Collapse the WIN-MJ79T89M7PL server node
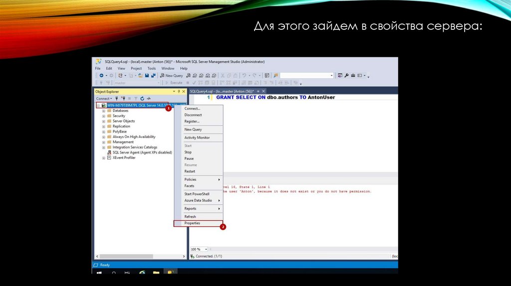The height and width of the screenshot is (286, 511). pos(98,106)
